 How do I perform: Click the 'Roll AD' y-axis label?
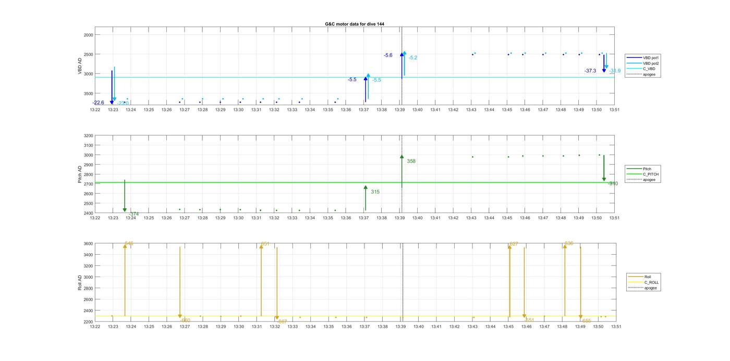pyautogui.click(x=80, y=282)
